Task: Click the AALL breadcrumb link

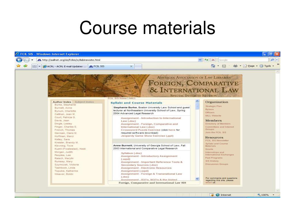Action: click(x=132, y=98)
